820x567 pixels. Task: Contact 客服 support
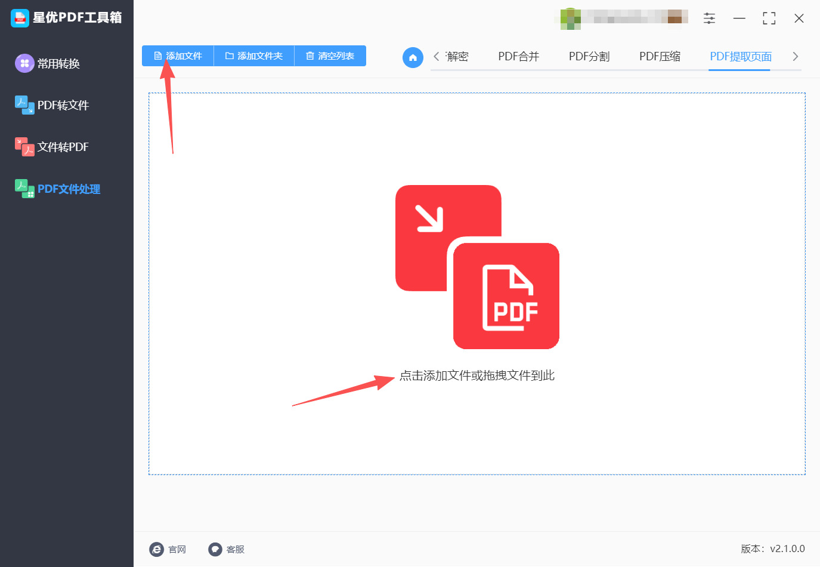click(x=227, y=549)
